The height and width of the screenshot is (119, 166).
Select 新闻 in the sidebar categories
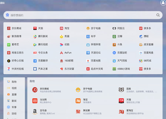(x=12, y=101)
